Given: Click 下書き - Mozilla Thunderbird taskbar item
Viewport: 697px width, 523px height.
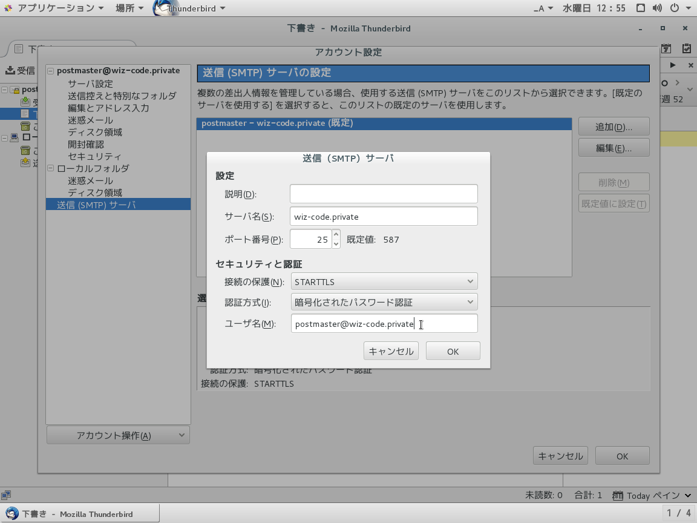Looking at the screenshot, I should 80,514.
